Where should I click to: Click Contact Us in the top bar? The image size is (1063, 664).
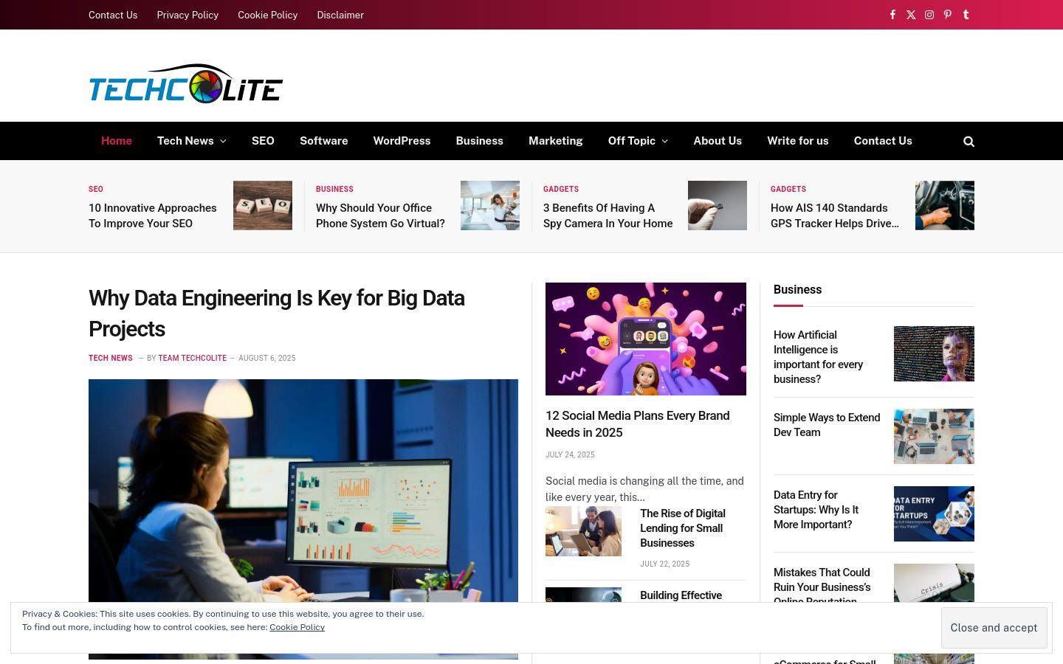point(113,15)
